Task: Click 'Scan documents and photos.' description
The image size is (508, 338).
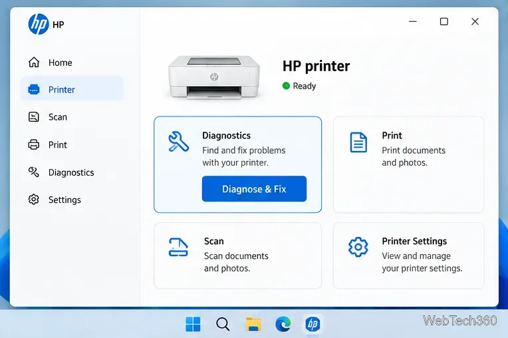Action: click(236, 262)
